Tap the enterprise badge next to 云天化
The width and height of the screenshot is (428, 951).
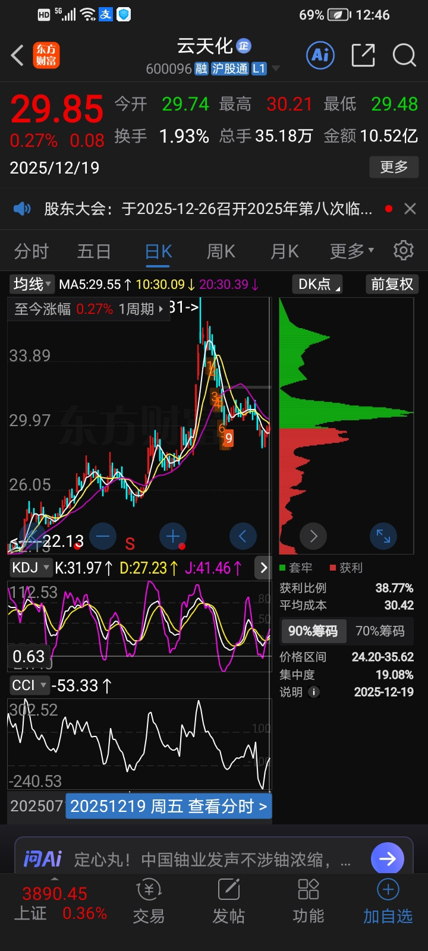point(244,46)
